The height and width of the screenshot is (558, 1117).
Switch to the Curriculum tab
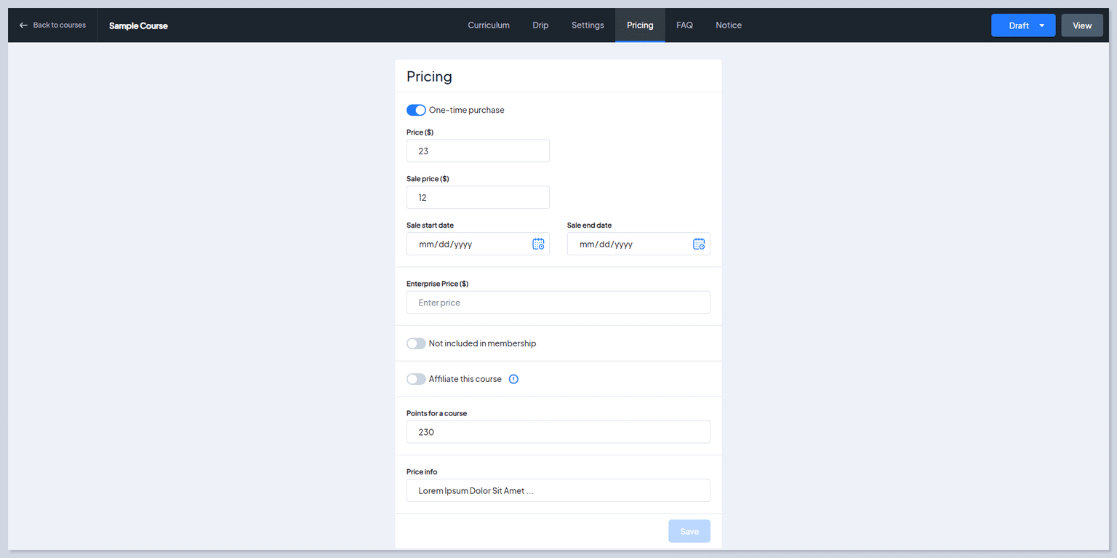(488, 25)
